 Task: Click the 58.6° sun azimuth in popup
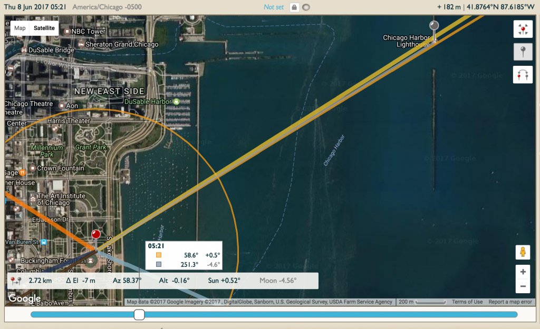pos(191,255)
